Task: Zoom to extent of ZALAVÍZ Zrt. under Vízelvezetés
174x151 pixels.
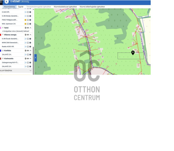Action: [x=28, y=66]
